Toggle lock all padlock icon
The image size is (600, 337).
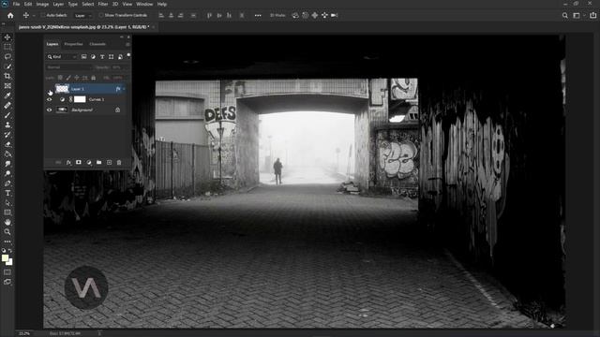click(x=94, y=78)
